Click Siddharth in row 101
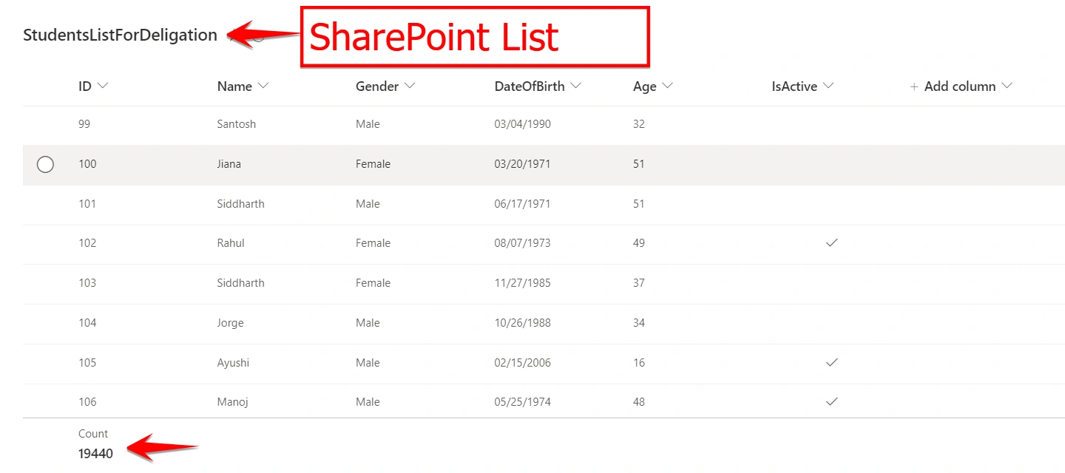 tap(240, 204)
